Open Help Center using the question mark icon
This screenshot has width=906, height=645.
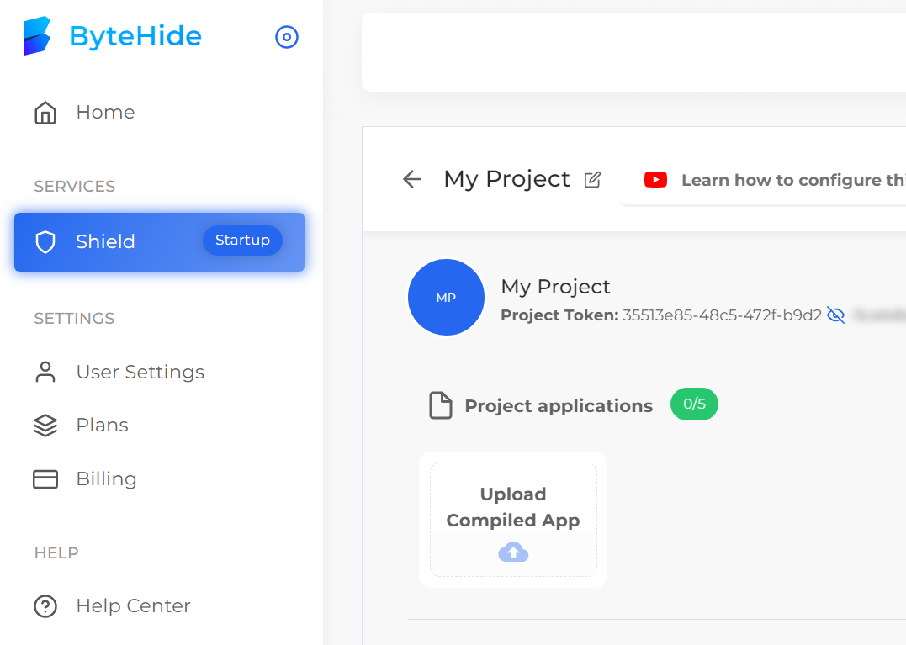45,605
